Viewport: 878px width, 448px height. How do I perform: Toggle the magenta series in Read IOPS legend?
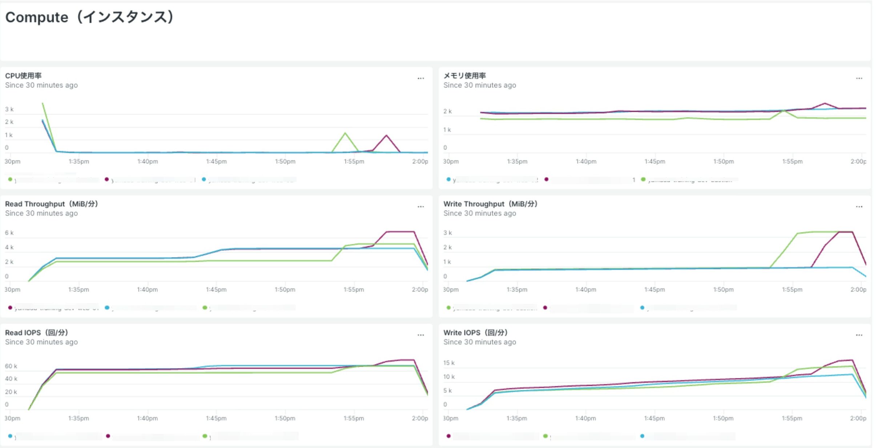(x=108, y=436)
